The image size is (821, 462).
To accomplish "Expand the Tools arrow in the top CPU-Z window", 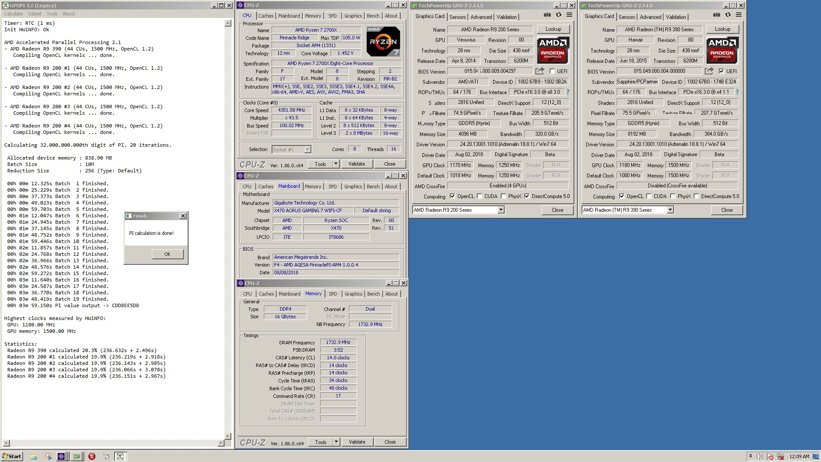I will click(x=336, y=164).
